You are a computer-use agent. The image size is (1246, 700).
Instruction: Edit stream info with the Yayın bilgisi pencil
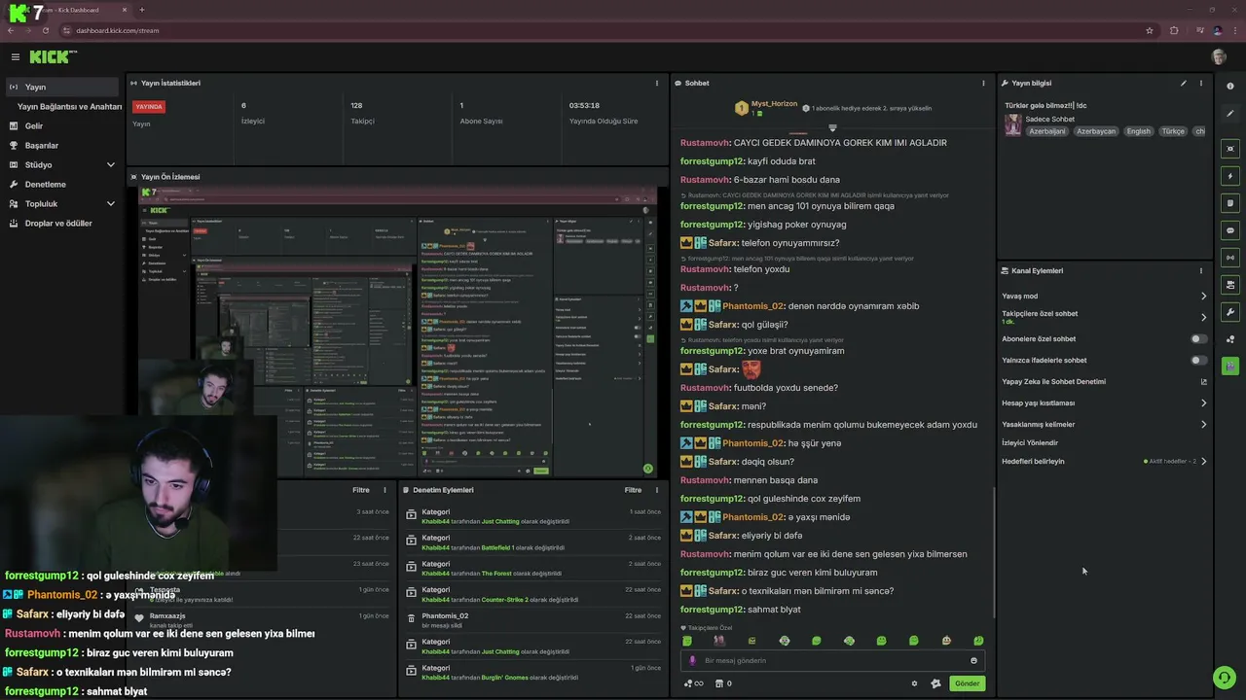pyautogui.click(x=1184, y=84)
